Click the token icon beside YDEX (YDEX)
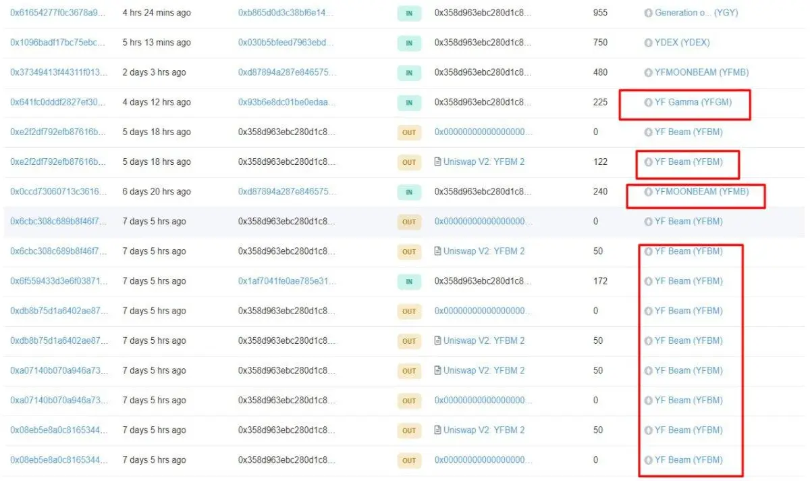 point(649,43)
